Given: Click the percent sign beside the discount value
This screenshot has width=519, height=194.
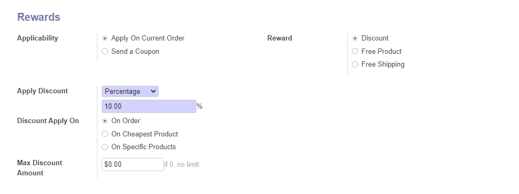Looking at the screenshot, I should [x=200, y=107].
